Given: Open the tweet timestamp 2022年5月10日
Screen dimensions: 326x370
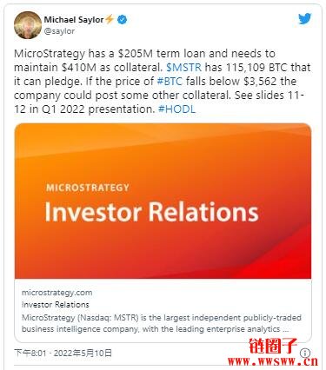Looking at the screenshot, I should (x=63, y=353).
